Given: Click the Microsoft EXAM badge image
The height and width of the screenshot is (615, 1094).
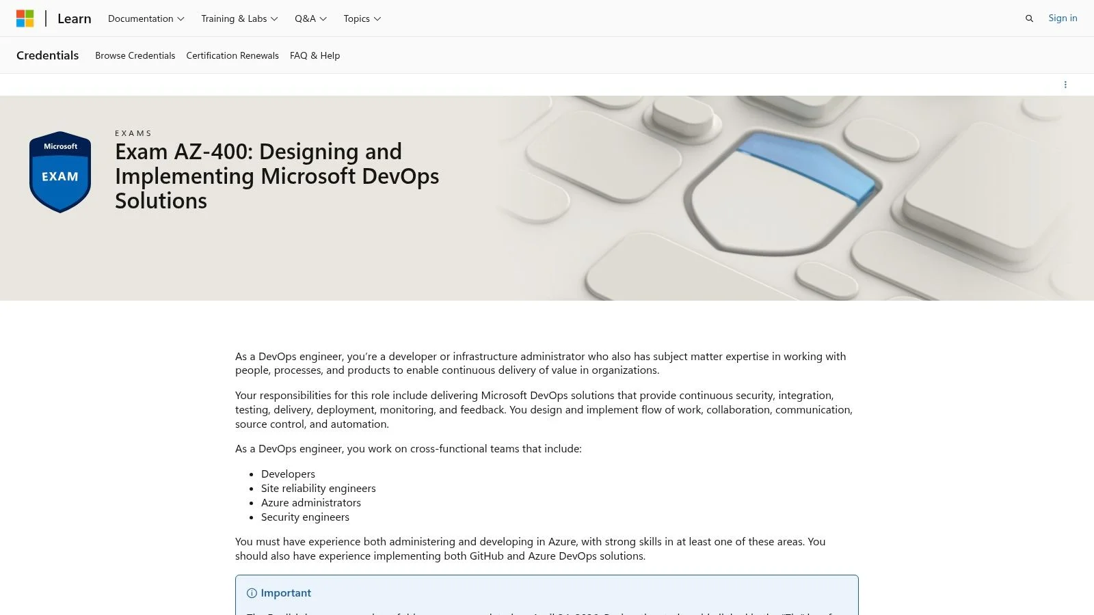Looking at the screenshot, I should [60, 172].
